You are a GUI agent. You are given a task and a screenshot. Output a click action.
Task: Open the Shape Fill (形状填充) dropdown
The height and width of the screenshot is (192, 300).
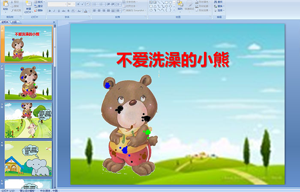coord(204,2)
